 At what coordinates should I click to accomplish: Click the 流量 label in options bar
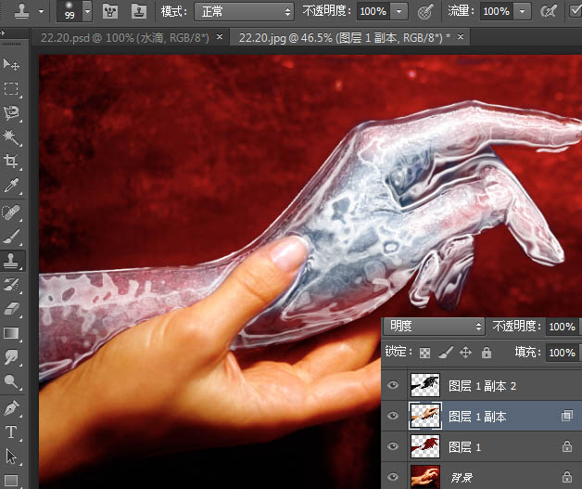[x=461, y=11]
